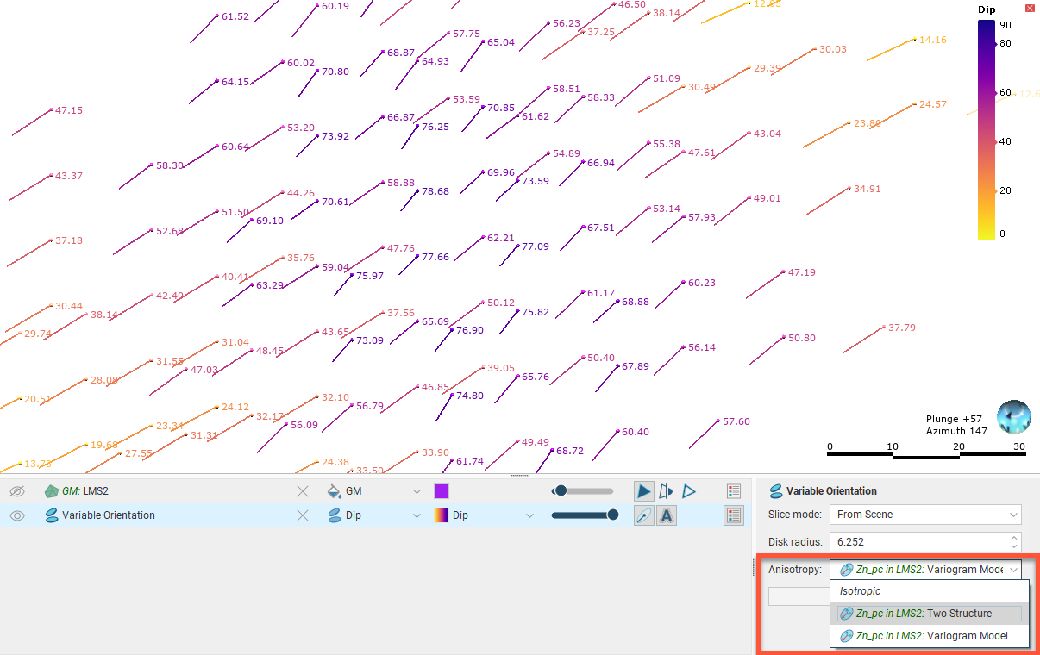
Task: Show legend for Variable Orientation row
Action: pyautogui.click(x=734, y=515)
